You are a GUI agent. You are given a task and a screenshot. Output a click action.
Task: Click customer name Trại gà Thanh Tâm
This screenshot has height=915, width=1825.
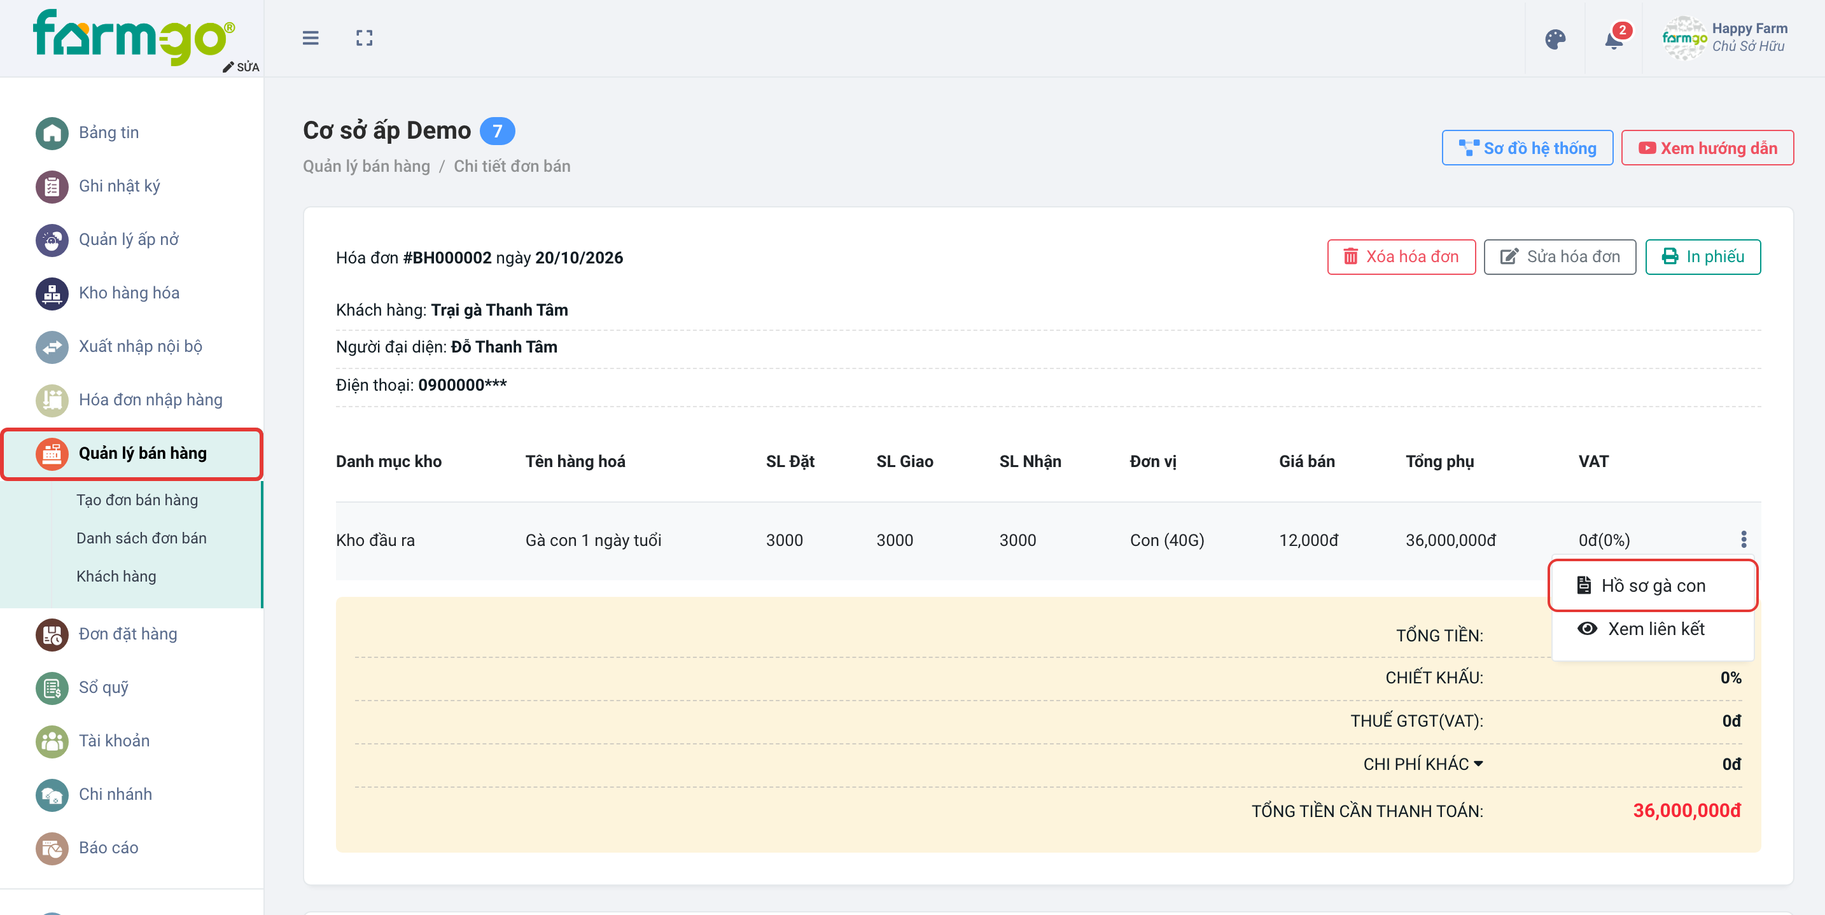point(500,310)
